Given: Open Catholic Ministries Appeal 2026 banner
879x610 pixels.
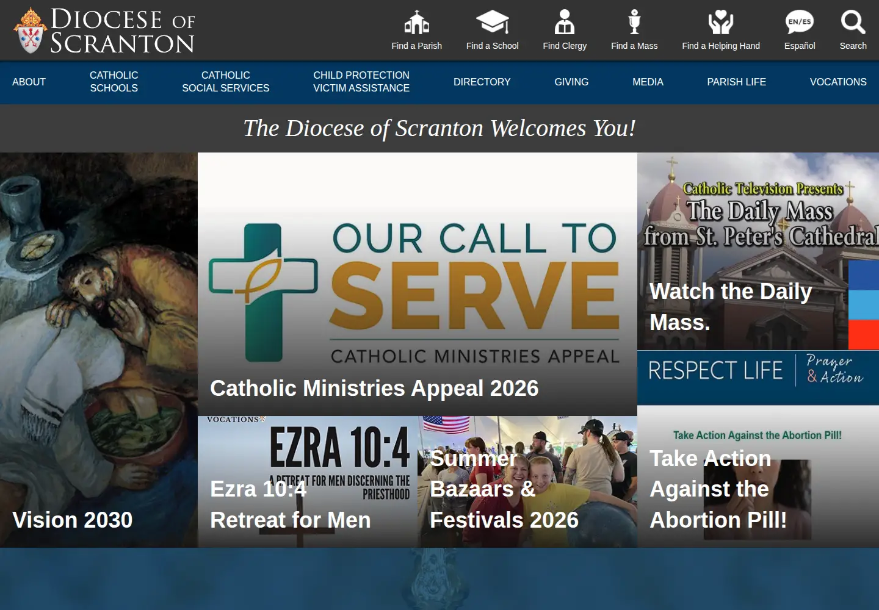Looking at the screenshot, I should click(418, 284).
